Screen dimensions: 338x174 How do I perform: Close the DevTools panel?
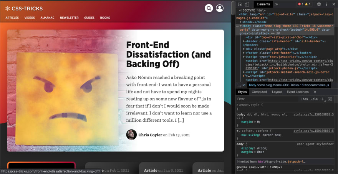coord(333,4)
